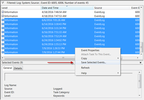Click info icon for 7/9/2016 1:27:44 PM event
Image resolution: width=144 pixels, height=100 pixels.
point(3,52)
